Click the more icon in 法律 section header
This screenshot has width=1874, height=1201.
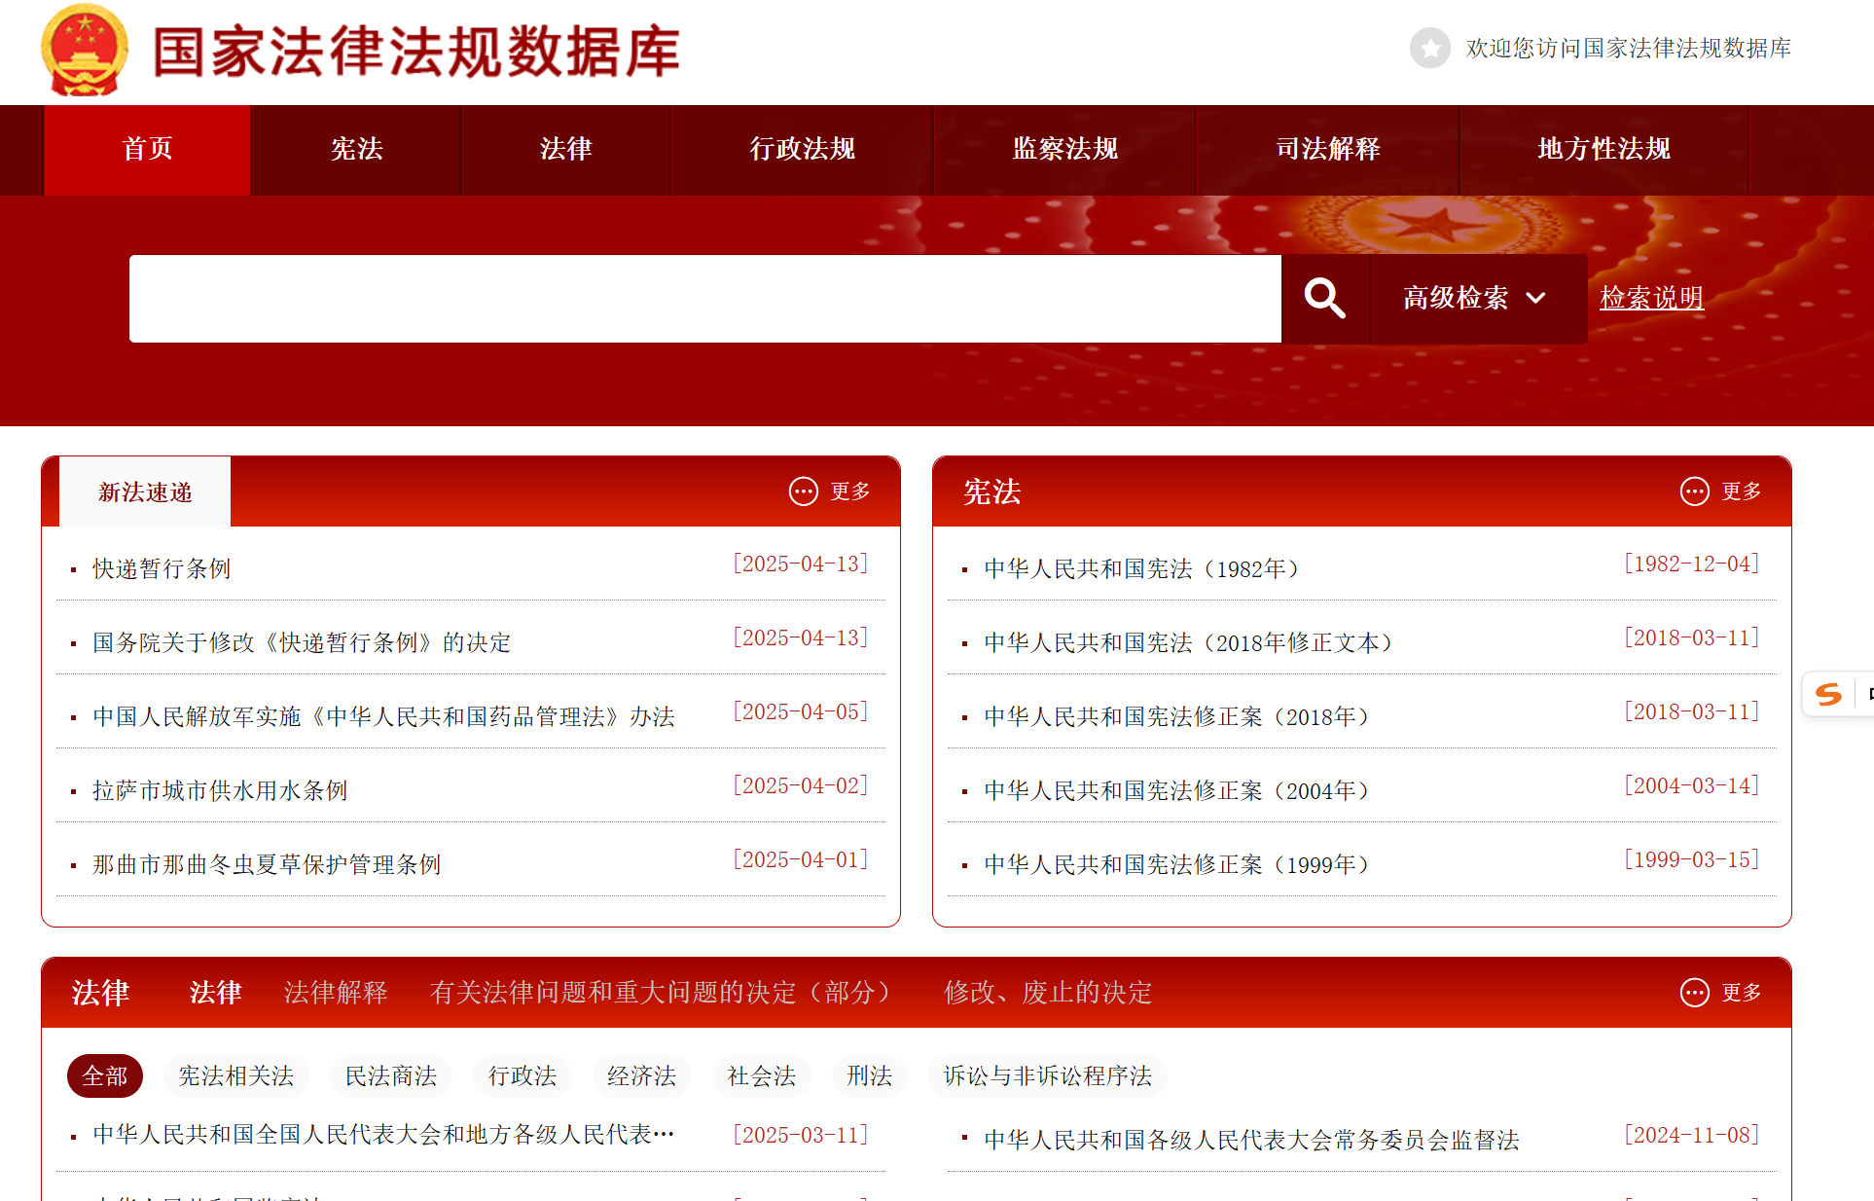click(x=1694, y=993)
